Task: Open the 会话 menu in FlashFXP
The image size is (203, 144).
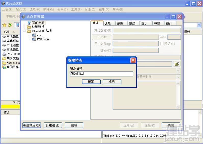Action: 7,9
